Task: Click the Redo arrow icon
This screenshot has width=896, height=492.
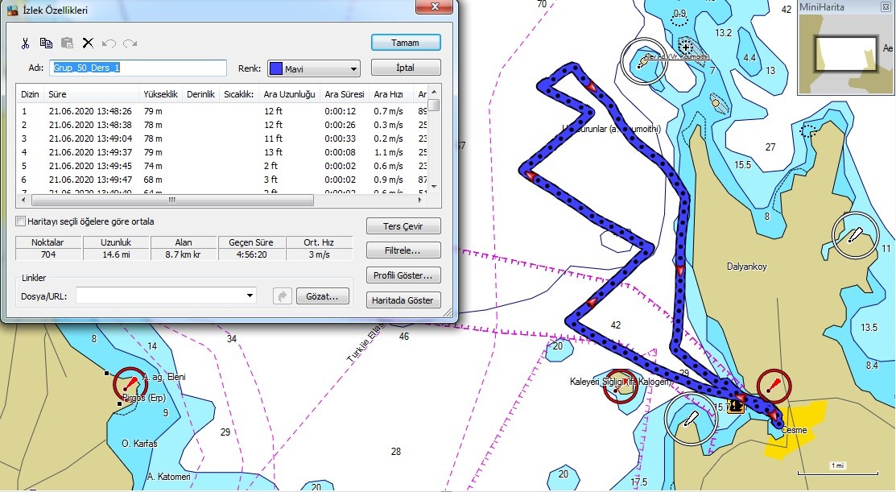Action: click(x=130, y=43)
